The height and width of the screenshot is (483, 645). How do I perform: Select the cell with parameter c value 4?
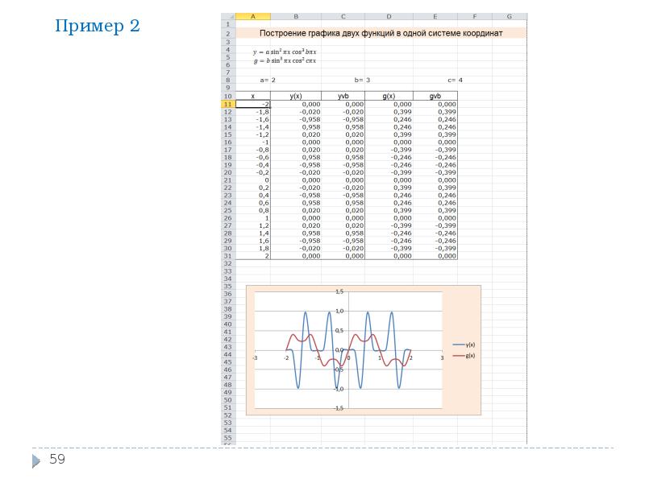460,80
